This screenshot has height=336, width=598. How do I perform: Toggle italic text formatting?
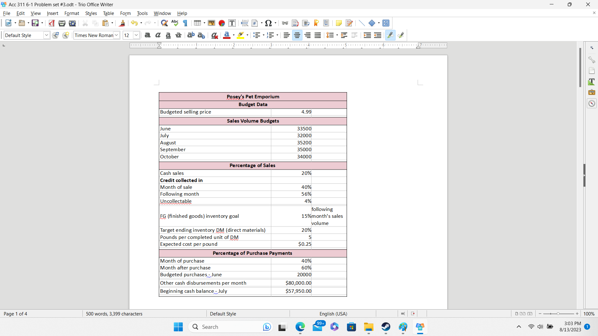click(x=158, y=35)
